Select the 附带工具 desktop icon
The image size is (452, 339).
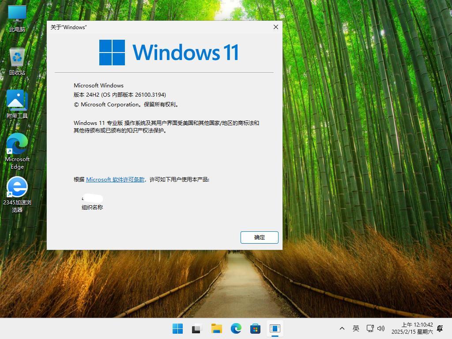pos(17,104)
